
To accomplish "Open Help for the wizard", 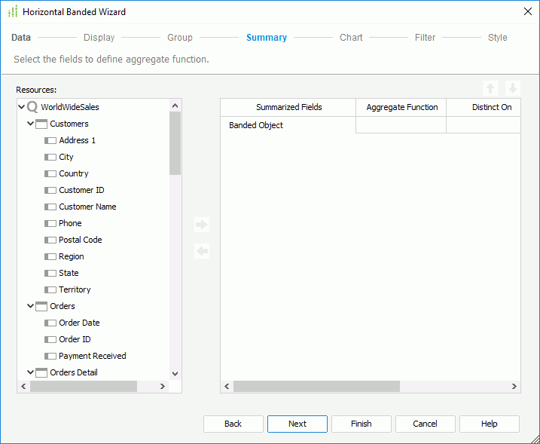I will click(x=490, y=424).
